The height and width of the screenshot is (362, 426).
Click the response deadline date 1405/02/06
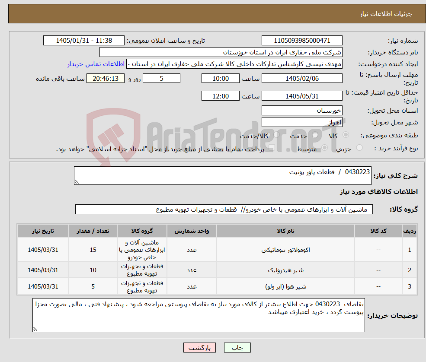(x=302, y=79)
